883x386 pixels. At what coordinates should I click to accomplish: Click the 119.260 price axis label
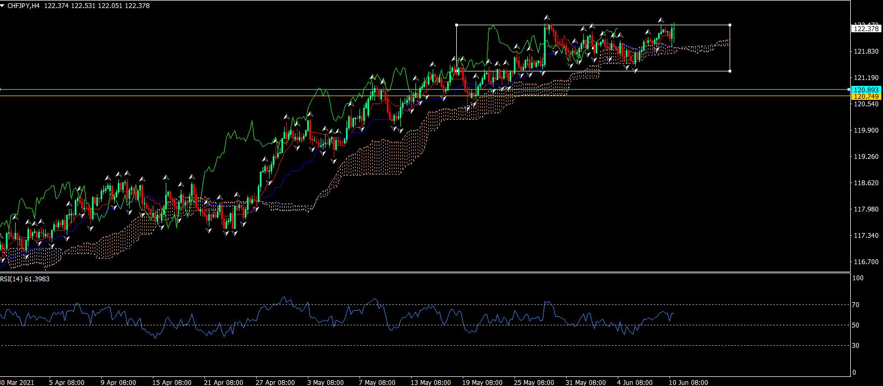866,157
